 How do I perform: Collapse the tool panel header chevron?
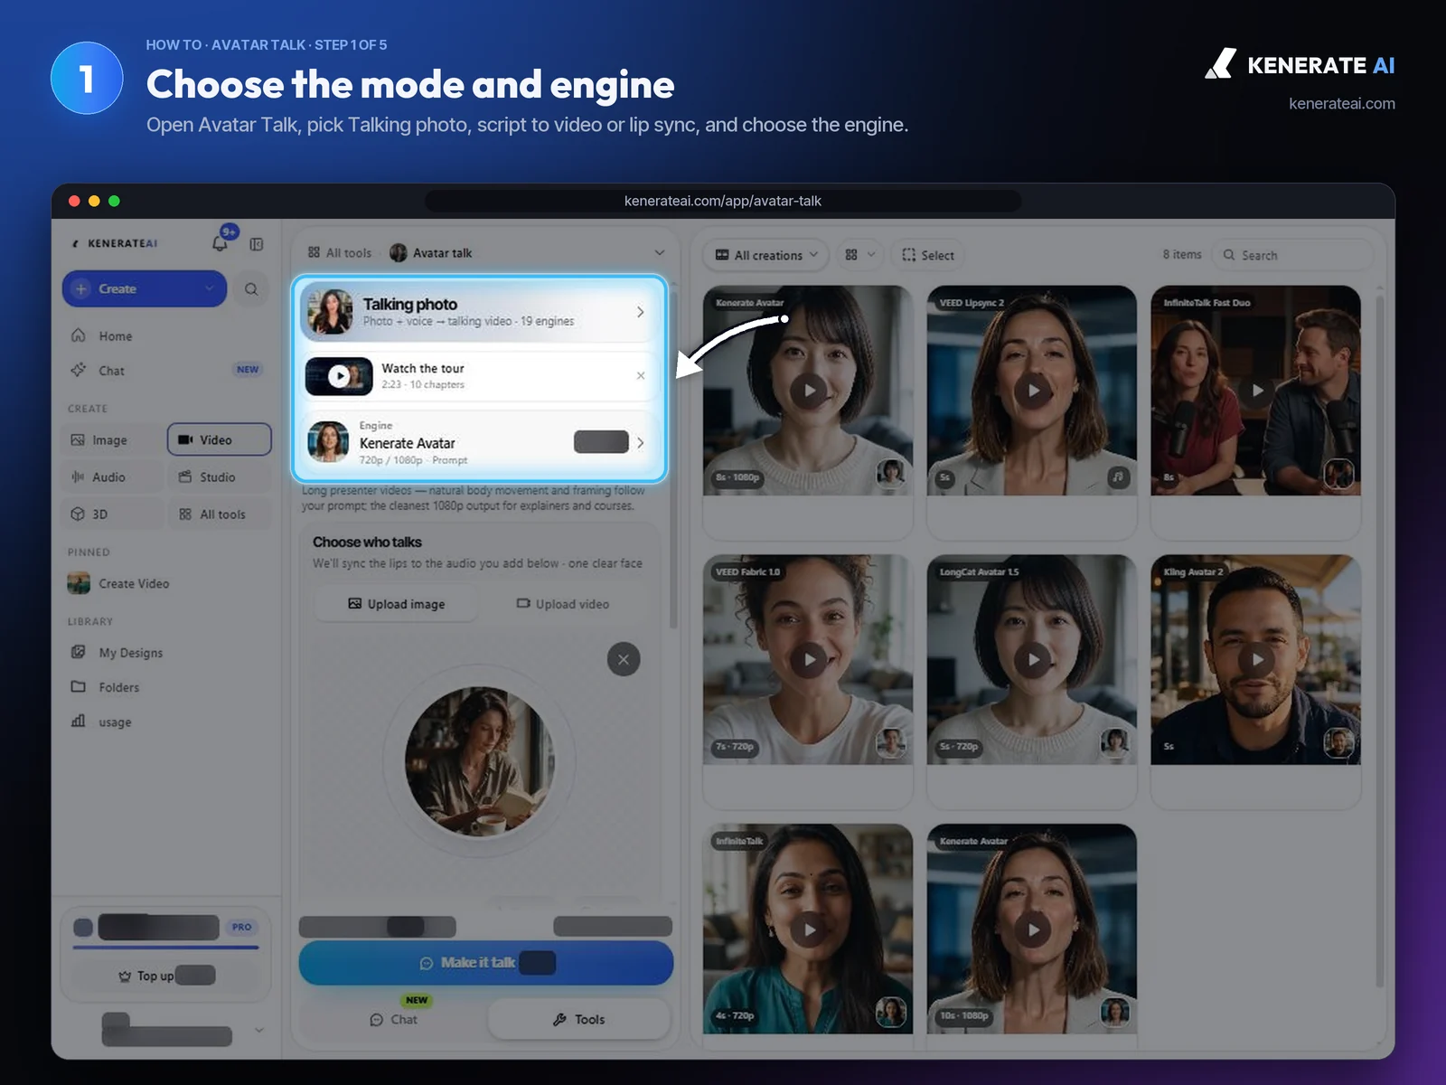[660, 253]
